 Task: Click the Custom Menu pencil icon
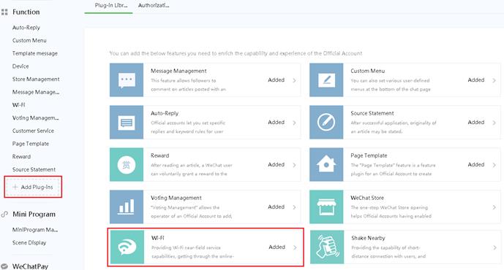coord(326,80)
